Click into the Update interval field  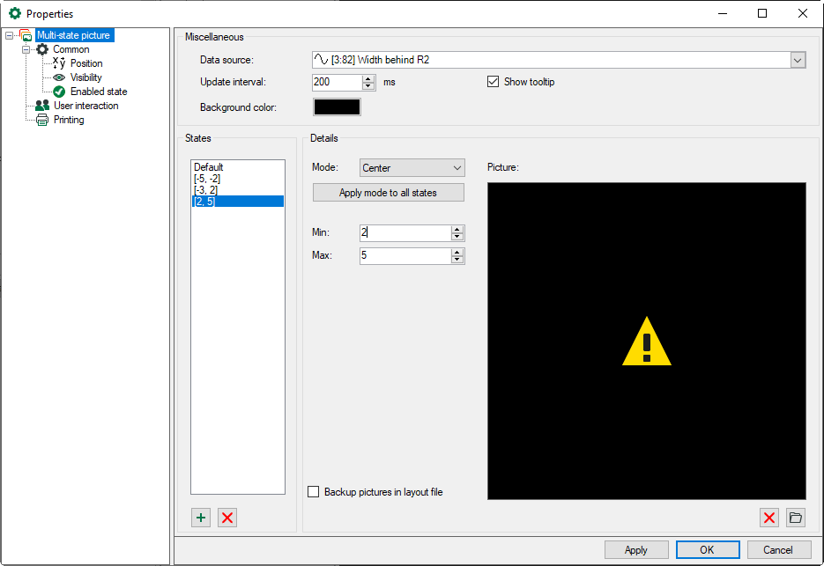click(337, 83)
